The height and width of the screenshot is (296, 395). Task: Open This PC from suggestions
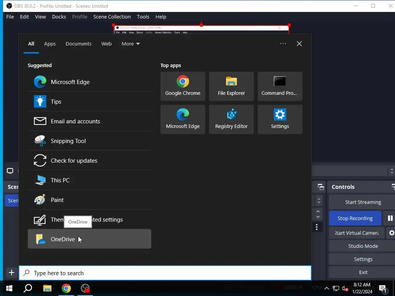click(x=89, y=180)
